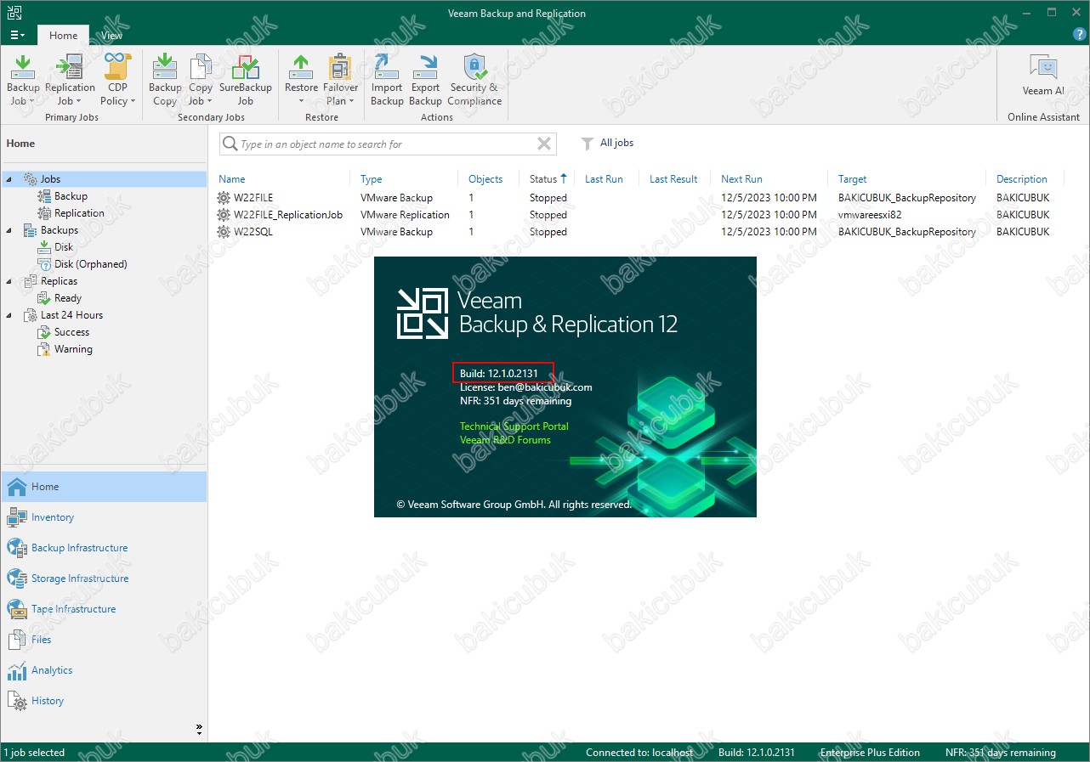
Task: Sort by the Type column header
Action: coord(372,179)
